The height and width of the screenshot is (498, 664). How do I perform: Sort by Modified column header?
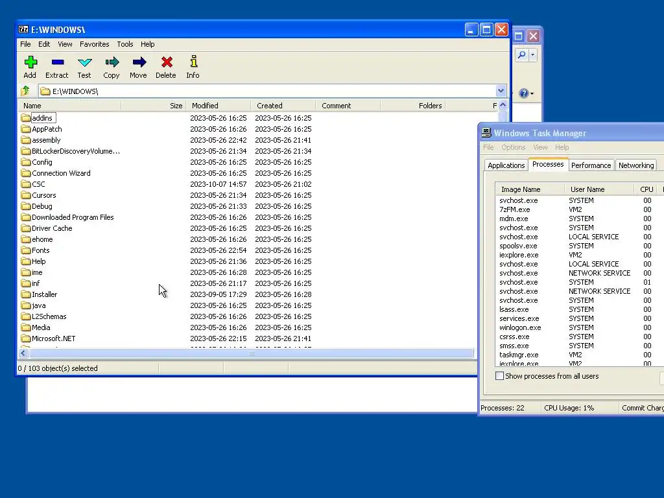tap(219, 106)
